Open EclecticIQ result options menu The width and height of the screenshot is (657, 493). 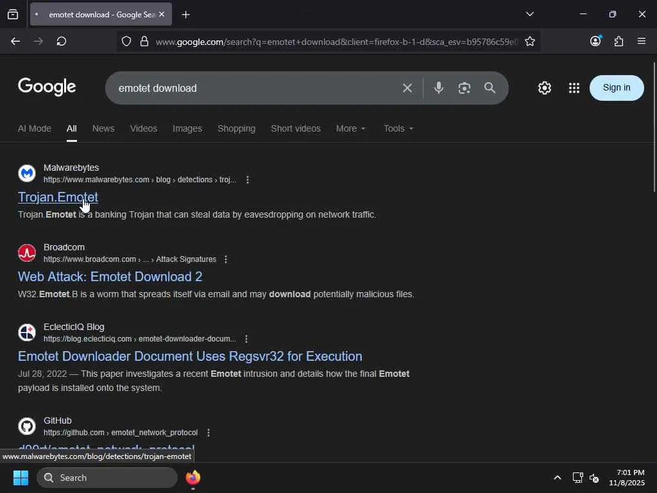[246, 339]
